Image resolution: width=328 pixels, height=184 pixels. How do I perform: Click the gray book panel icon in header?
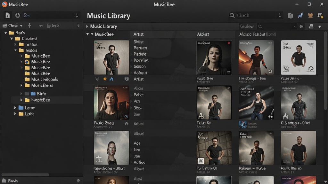[x=290, y=16]
